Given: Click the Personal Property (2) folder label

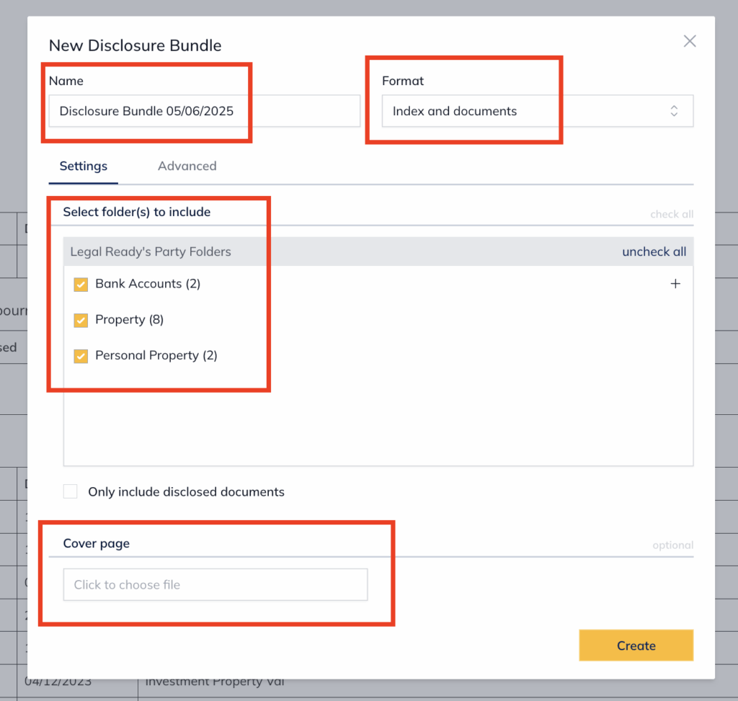Looking at the screenshot, I should (x=156, y=356).
